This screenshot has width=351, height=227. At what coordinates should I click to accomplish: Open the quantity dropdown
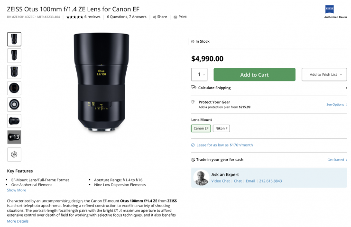pyautogui.click(x=199, y=74)
